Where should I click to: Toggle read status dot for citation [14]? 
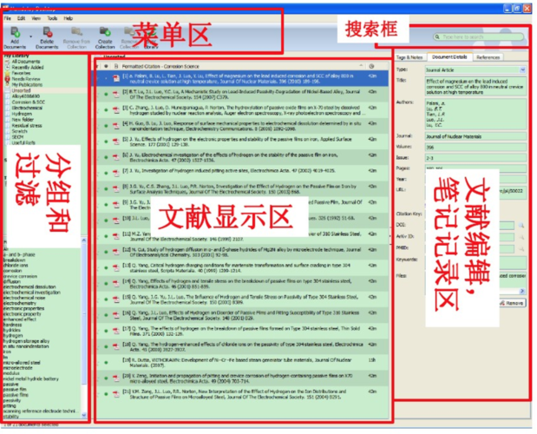point(106,284)
